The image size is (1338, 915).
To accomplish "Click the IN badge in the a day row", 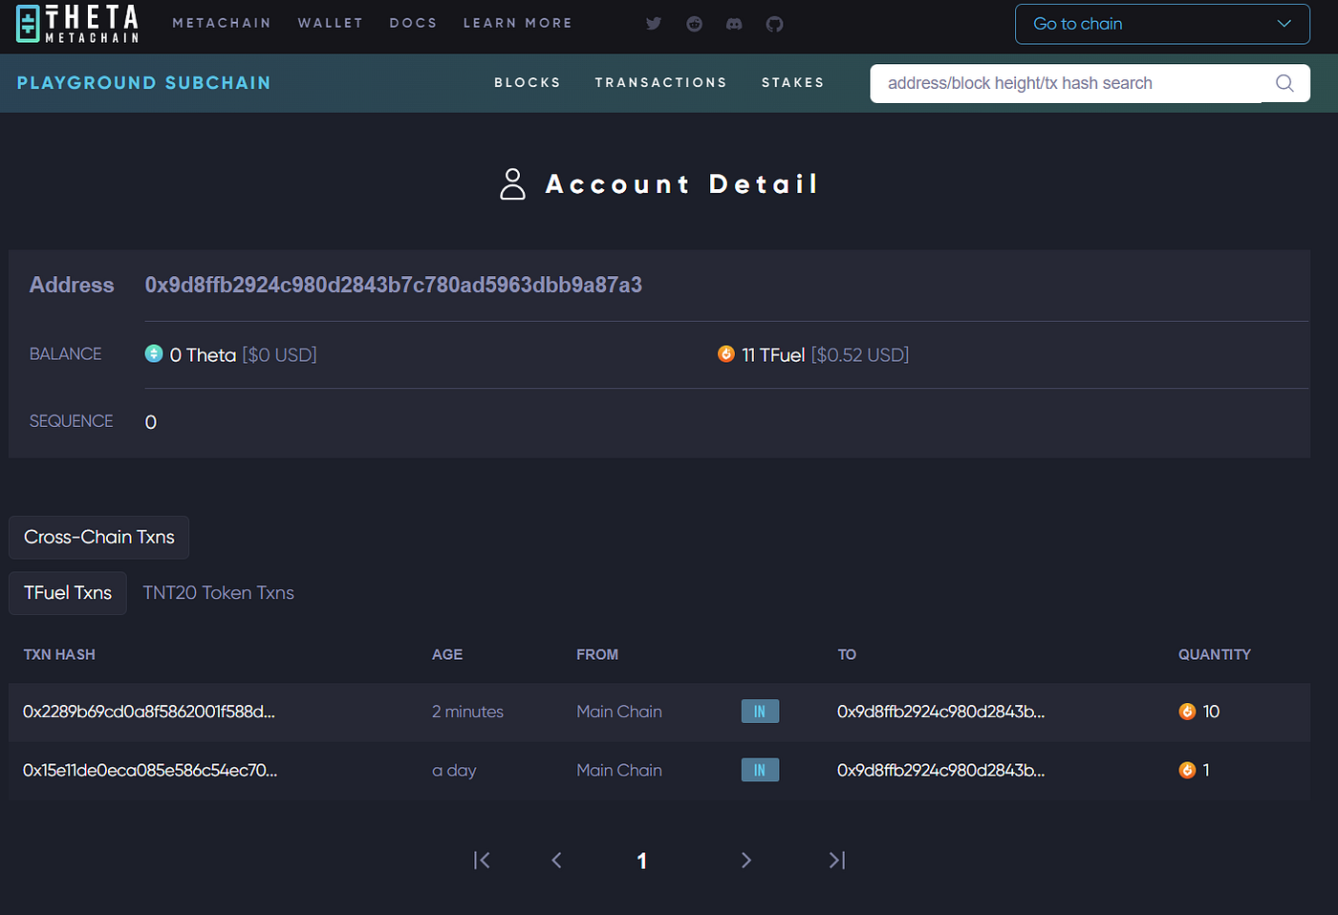I will (x=760, y=770).
